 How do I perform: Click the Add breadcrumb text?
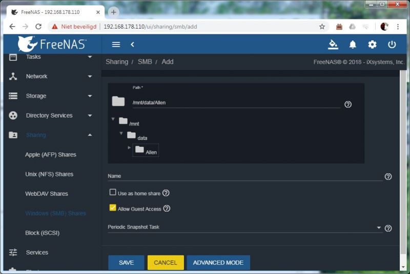point(168,62)
